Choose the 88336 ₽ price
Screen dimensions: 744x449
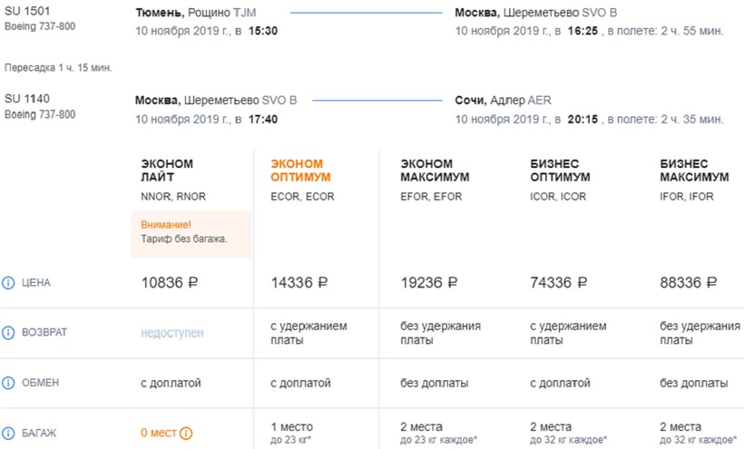pos(688,283)
